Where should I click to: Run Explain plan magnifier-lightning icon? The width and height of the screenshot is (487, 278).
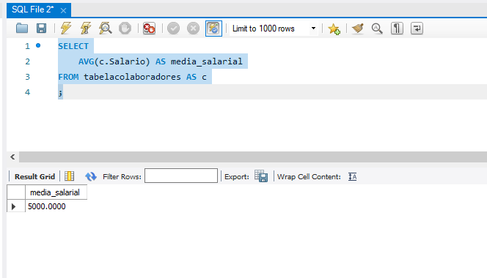(x=106, y=29)
